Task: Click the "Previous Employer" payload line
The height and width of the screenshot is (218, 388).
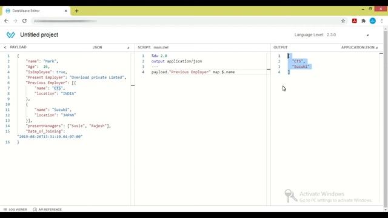Action: pos(51,83)
